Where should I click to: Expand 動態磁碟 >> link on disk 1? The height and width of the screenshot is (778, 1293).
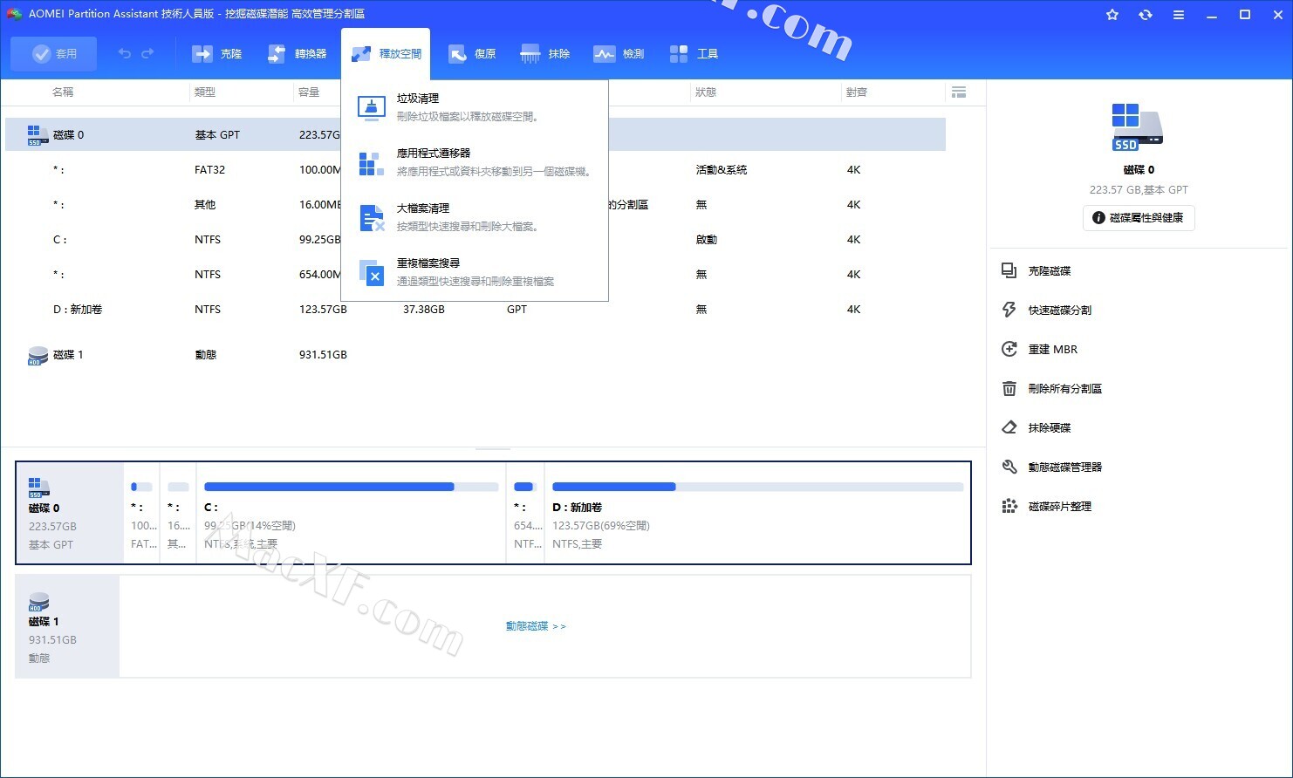pos(536,626)
